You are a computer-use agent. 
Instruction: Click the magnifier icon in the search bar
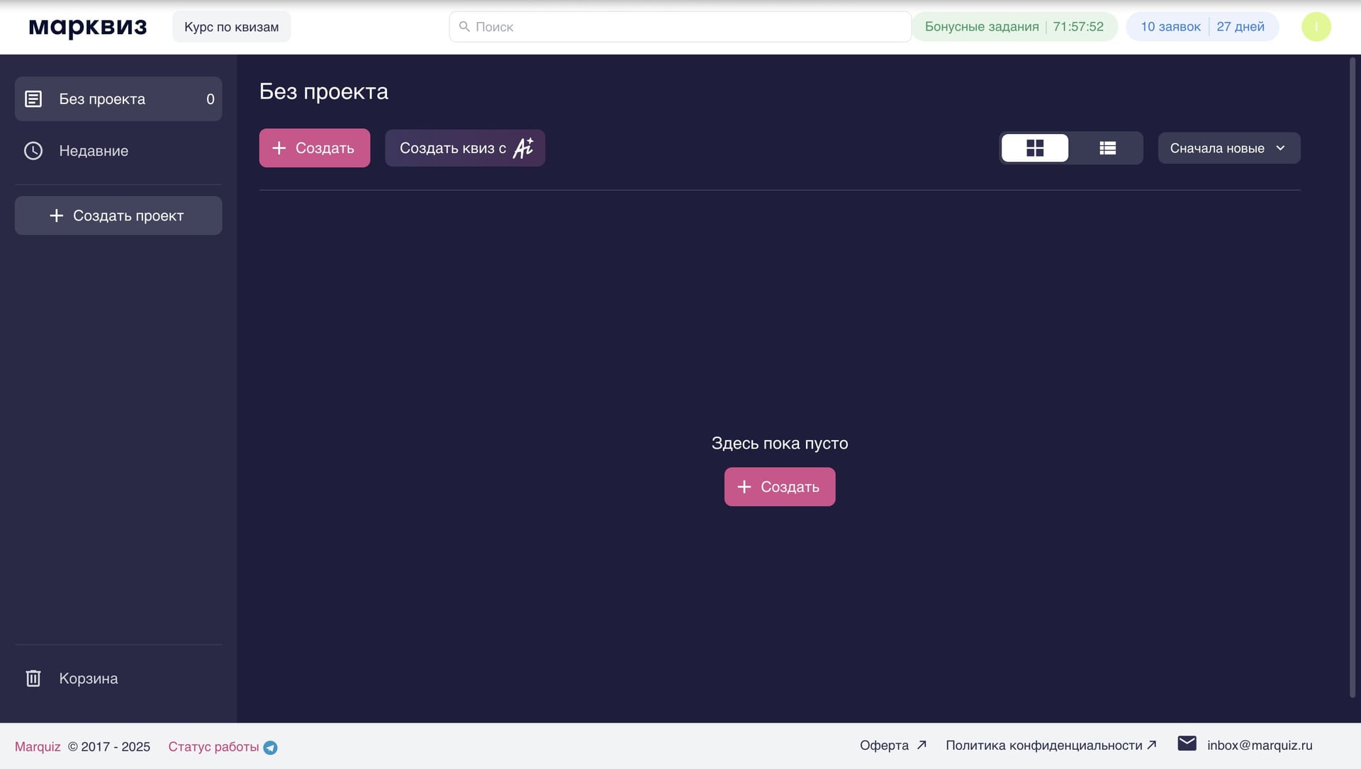tap(464, 27)
